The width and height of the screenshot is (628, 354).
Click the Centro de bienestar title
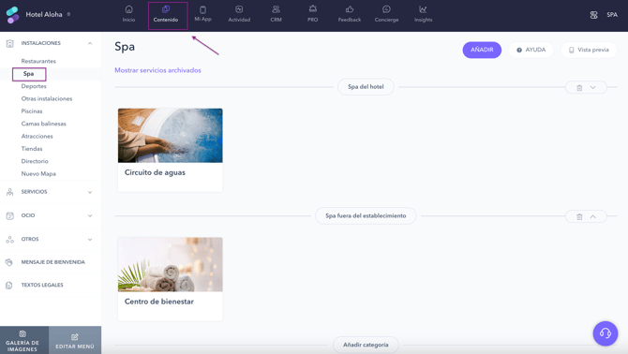159,302
